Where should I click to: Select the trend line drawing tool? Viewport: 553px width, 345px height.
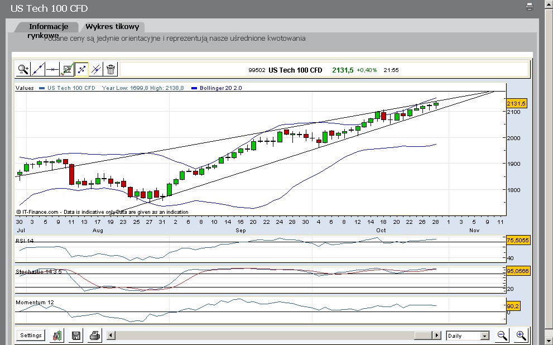(38, 69)
